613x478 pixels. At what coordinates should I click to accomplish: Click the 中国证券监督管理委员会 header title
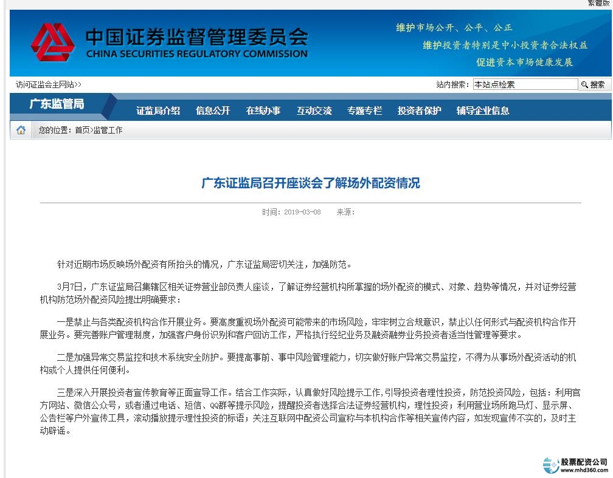[197, 38]
